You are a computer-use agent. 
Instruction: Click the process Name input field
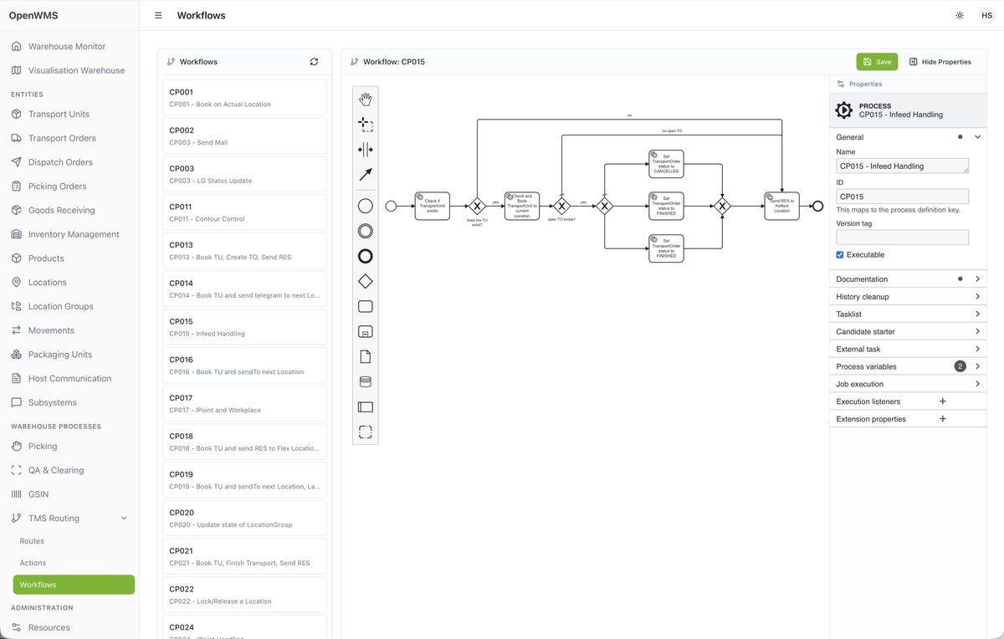tap(902, 166)
